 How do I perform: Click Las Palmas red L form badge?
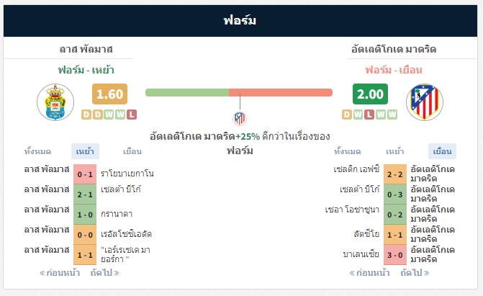(x=132, y=115)
